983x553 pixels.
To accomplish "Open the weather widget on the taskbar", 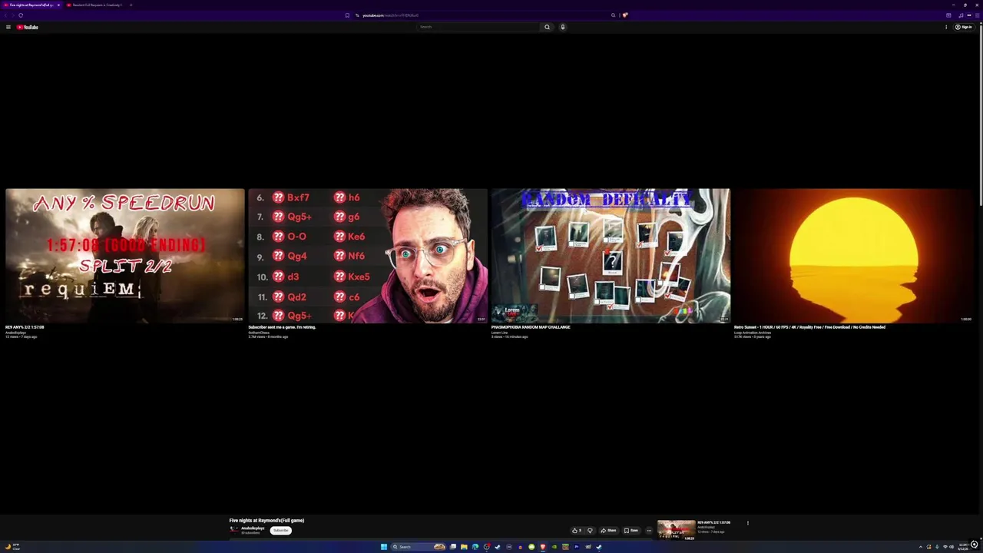I will tap(12, 547).
